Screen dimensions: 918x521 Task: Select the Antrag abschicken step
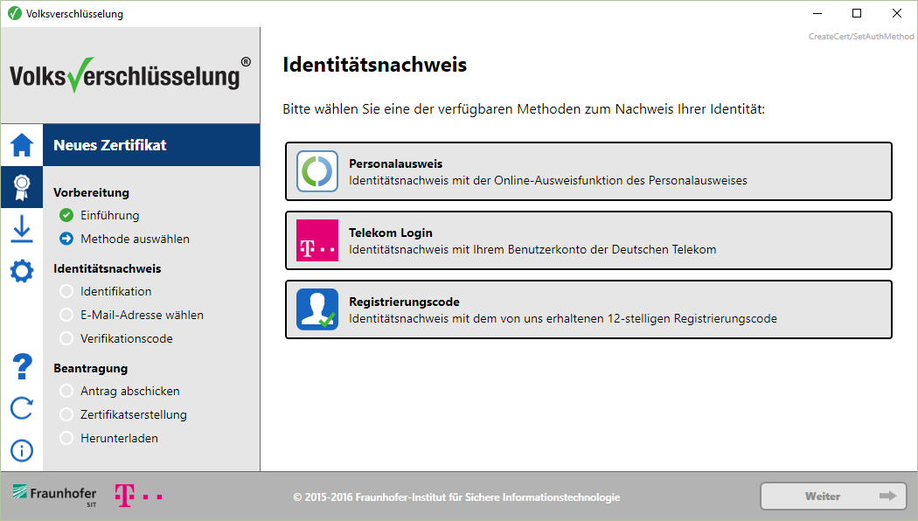pyautogui.click(x=130, y=391)
